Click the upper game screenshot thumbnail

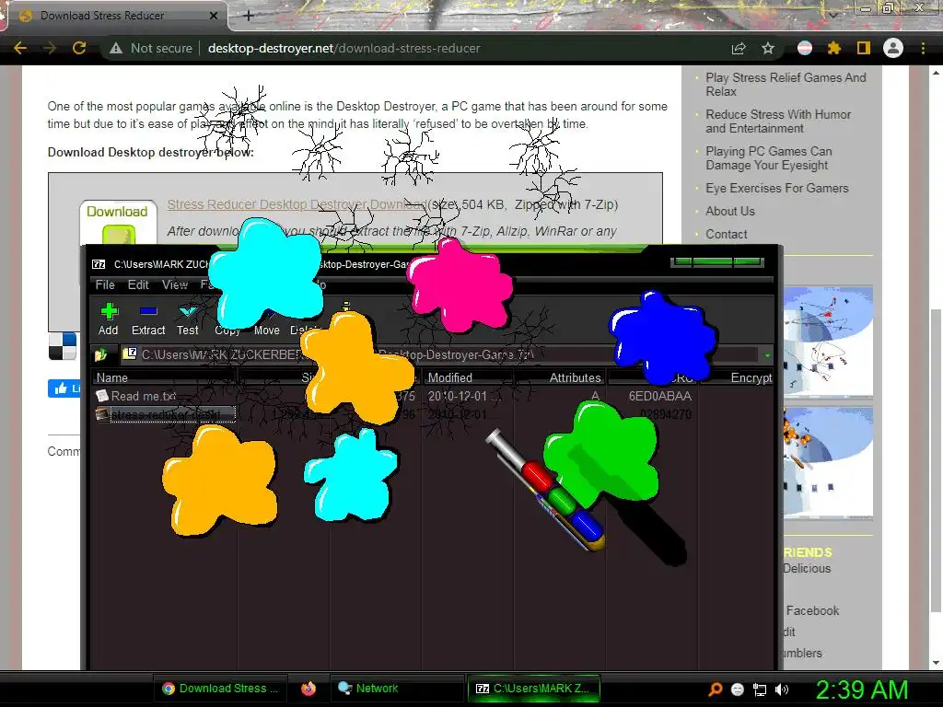pyautogui.click(x=828, y=341)
